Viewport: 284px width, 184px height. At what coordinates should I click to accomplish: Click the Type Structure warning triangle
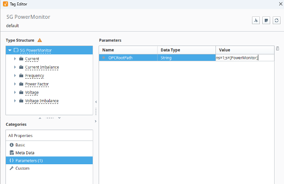point(39,41)
